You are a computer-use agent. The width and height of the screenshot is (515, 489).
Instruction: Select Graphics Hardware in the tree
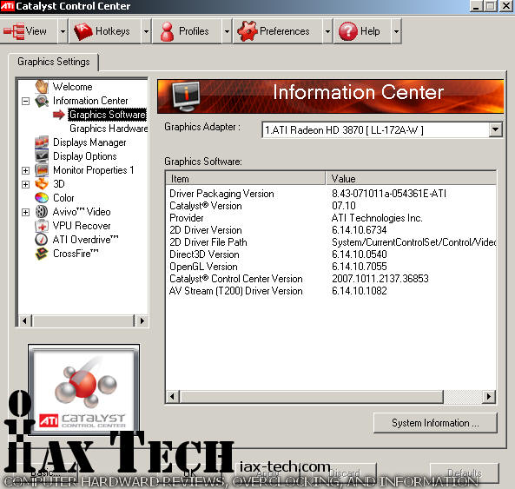(109, 129)
